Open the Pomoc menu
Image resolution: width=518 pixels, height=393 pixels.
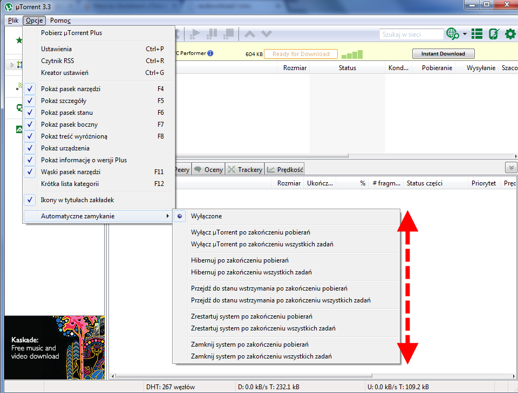click(x=60, y=20)
